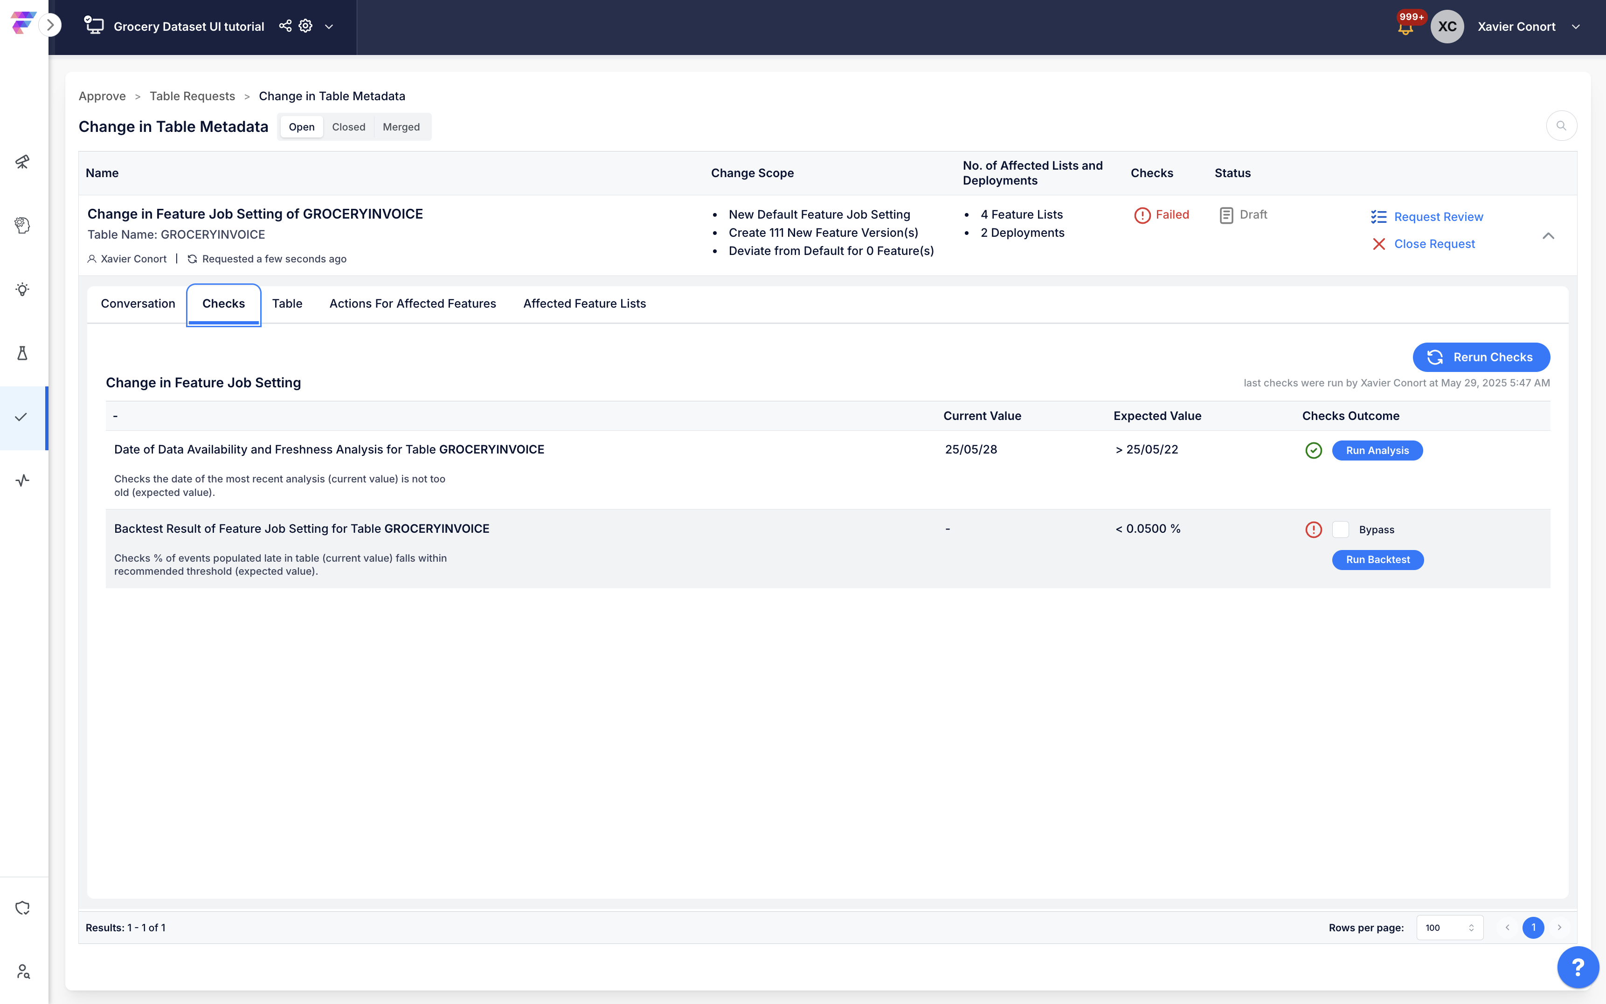Open the lightbulb ideation sidebar icon
This screenshot has width=1606, height=1004.
coord(22,289)
